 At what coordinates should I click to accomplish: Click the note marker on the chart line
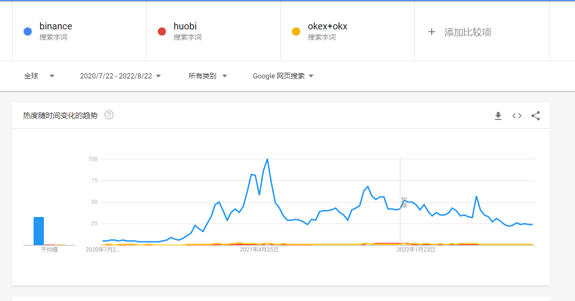pos(404,202)
